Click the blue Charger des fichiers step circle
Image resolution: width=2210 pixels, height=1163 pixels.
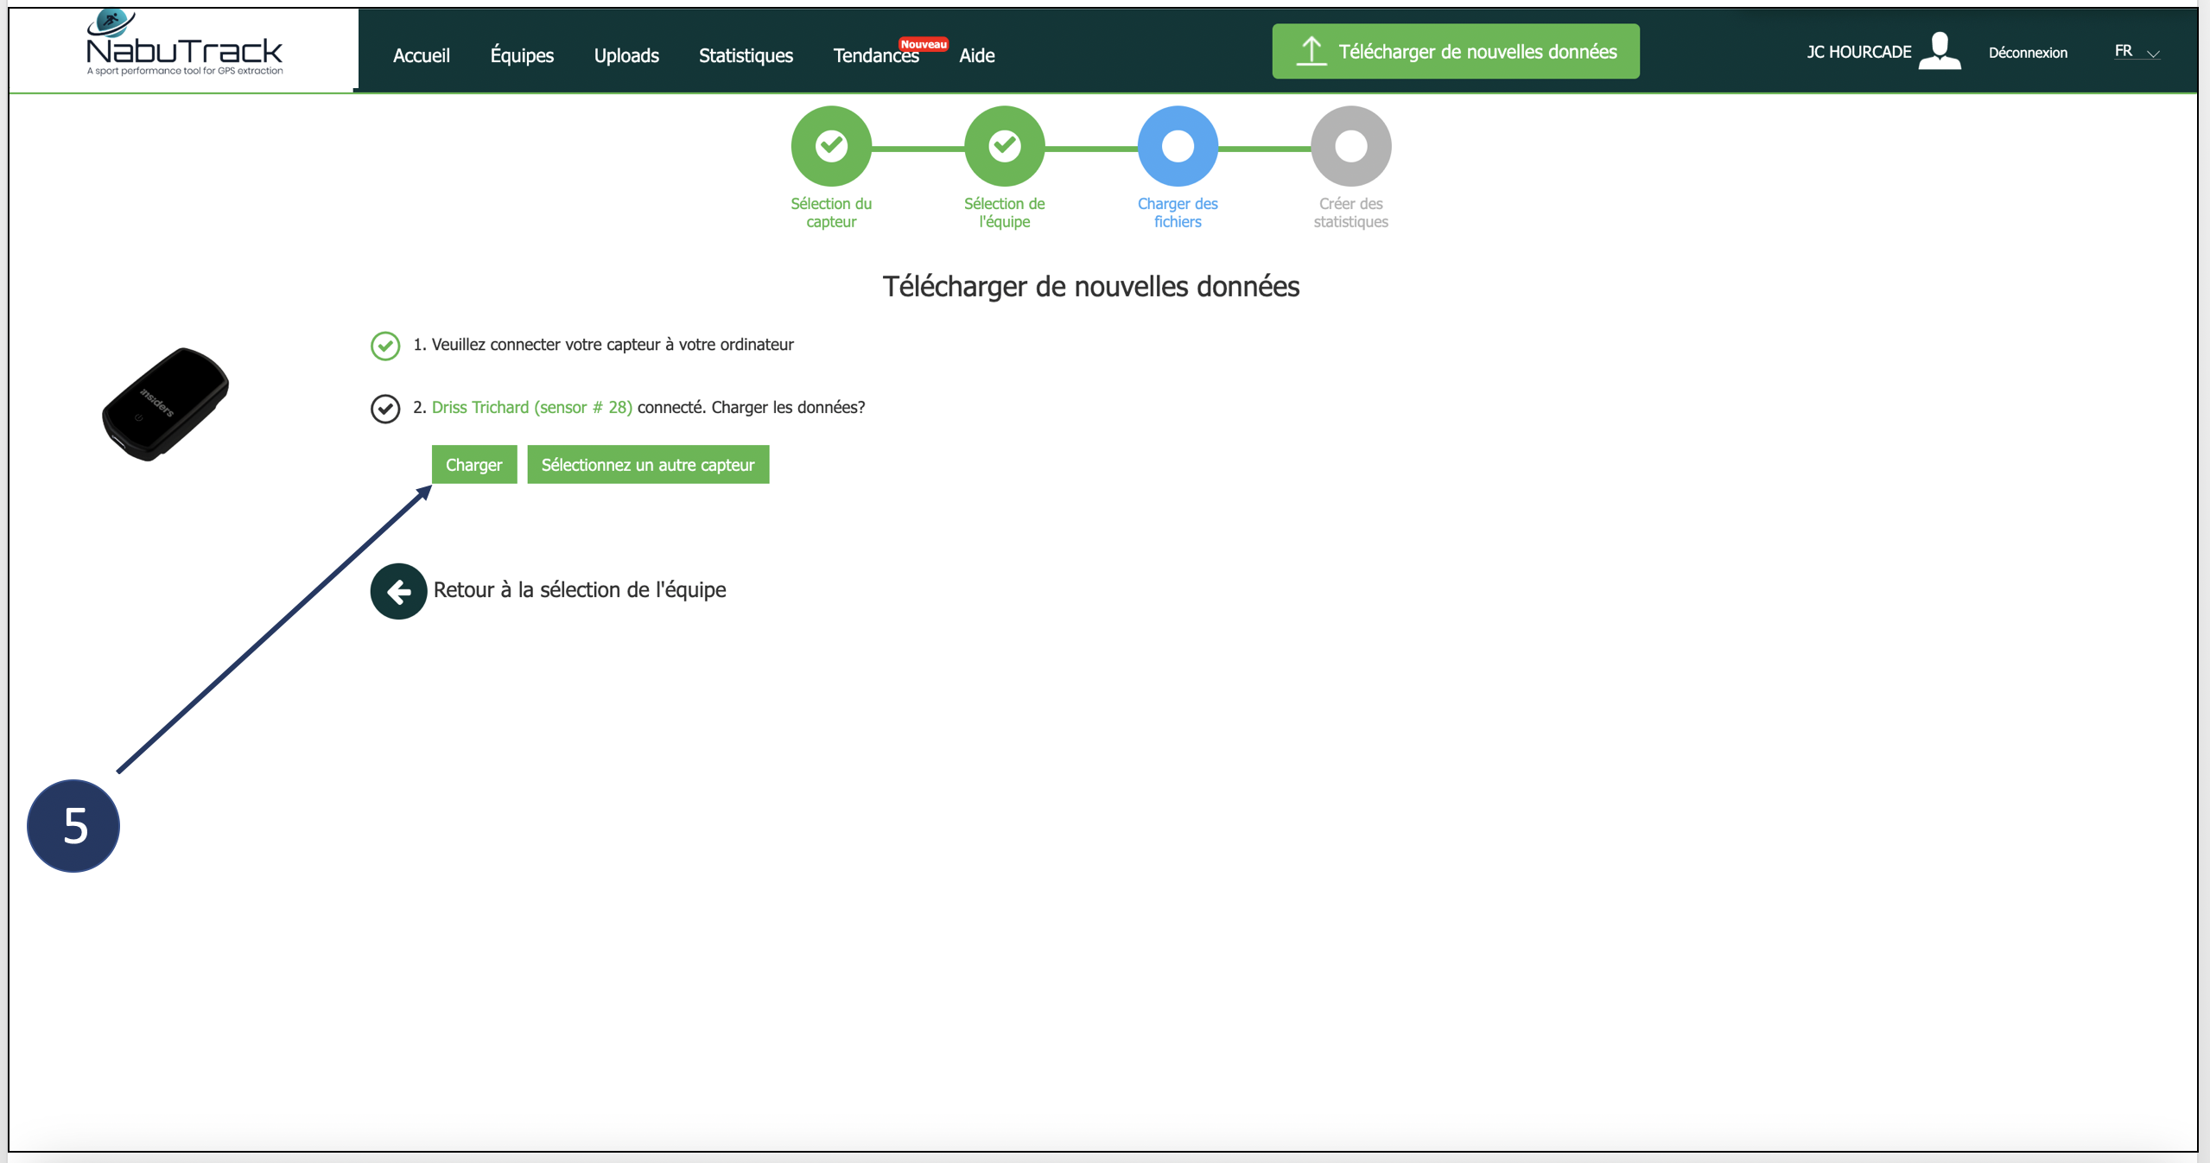point(1177,145)
